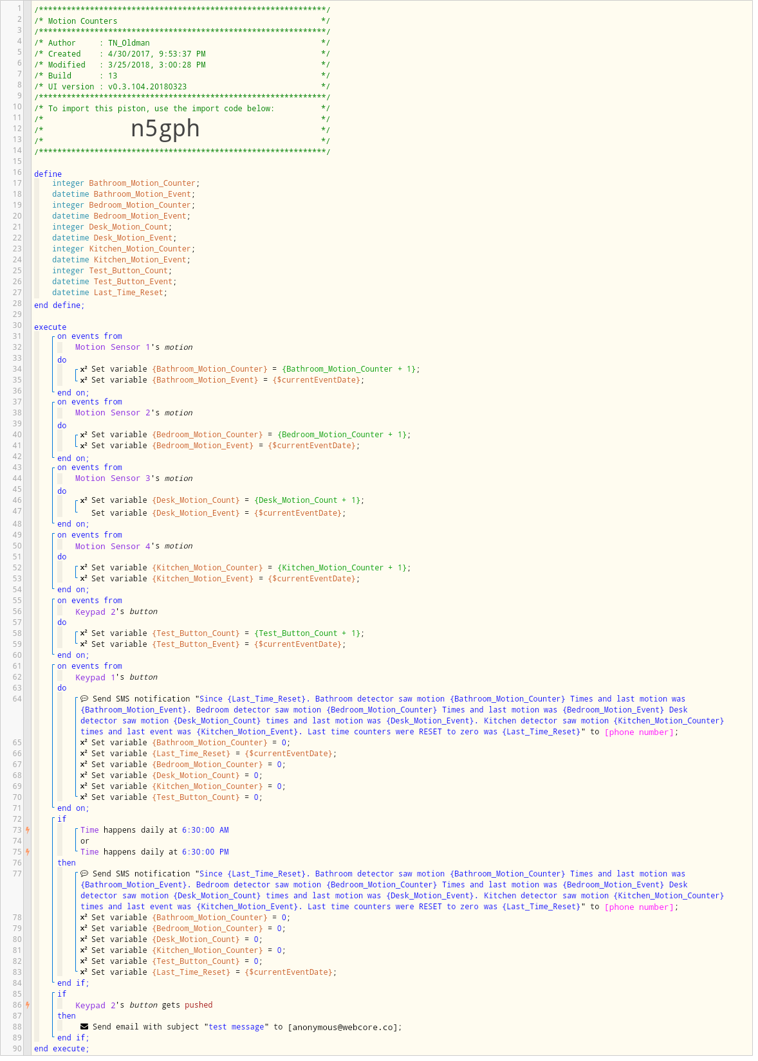Click the Motion Sensor 1 device name
Screen dimensions: 758x1061
coord(113,347)
